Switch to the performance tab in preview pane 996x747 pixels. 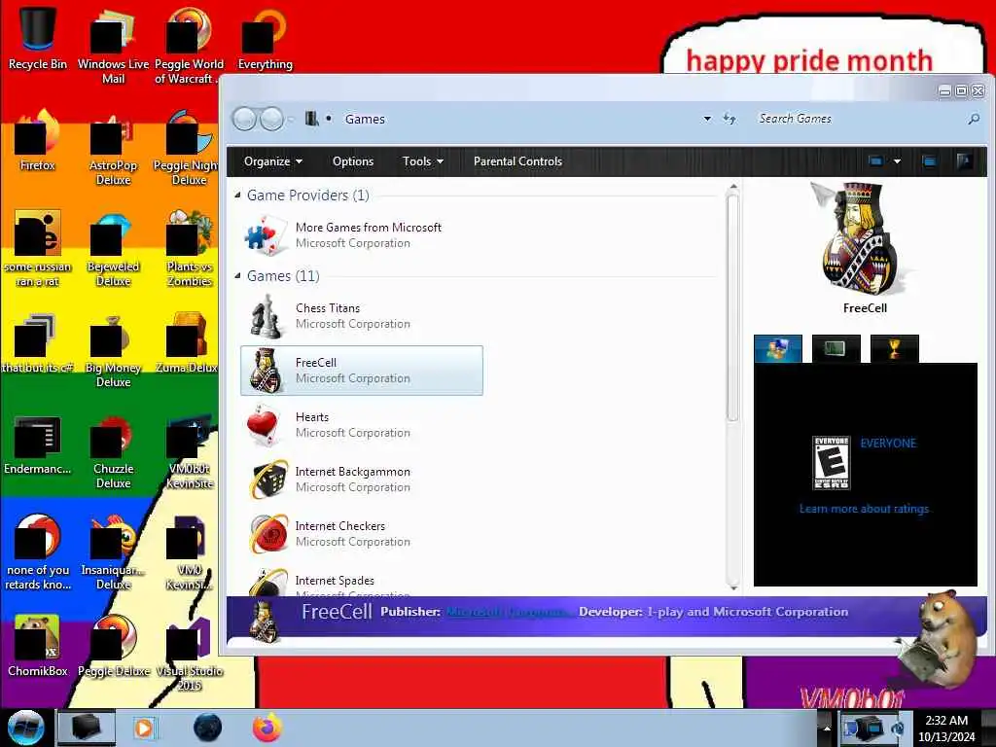836,349
